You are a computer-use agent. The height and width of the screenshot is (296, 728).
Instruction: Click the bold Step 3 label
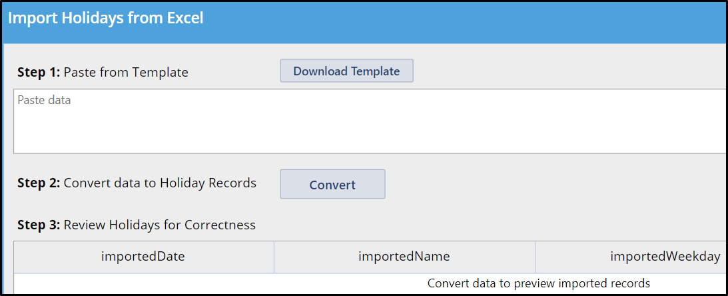coord(39,225)
